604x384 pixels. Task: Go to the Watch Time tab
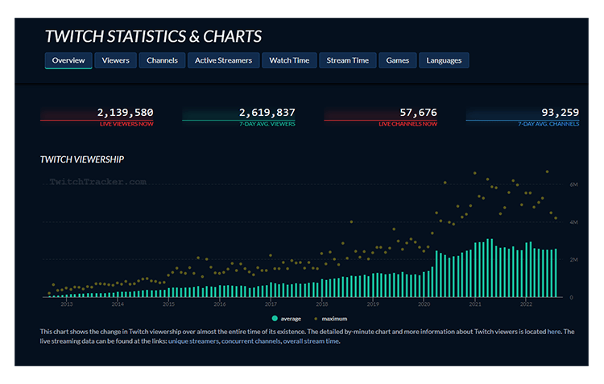click(289, 60)
